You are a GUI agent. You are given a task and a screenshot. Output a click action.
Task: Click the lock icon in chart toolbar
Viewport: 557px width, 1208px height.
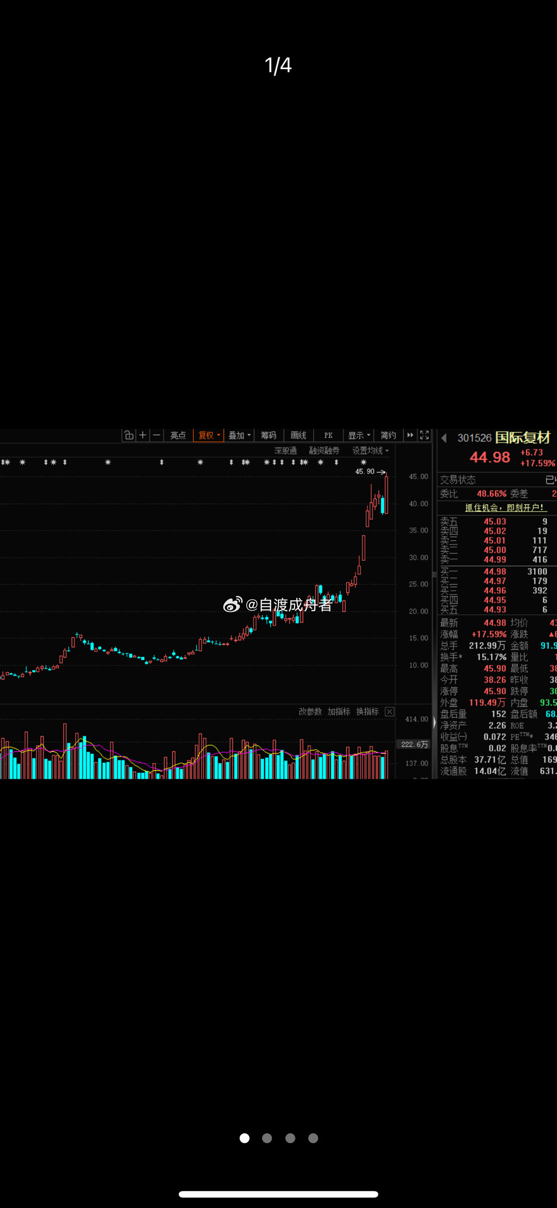point(129,435)
